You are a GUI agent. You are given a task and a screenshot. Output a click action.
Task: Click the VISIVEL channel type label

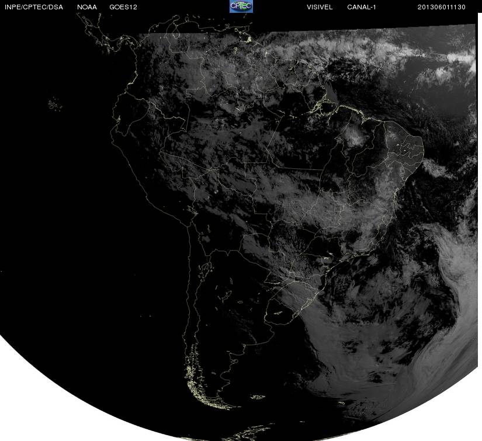pos(320,7)
